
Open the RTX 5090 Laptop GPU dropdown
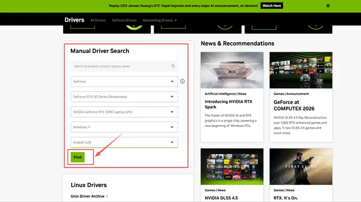coord(124,112)
